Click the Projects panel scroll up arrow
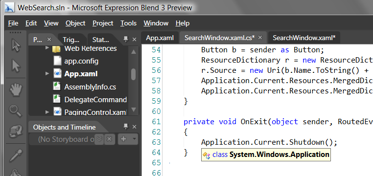This screenshot has height=176, width=373. point(134,52)
